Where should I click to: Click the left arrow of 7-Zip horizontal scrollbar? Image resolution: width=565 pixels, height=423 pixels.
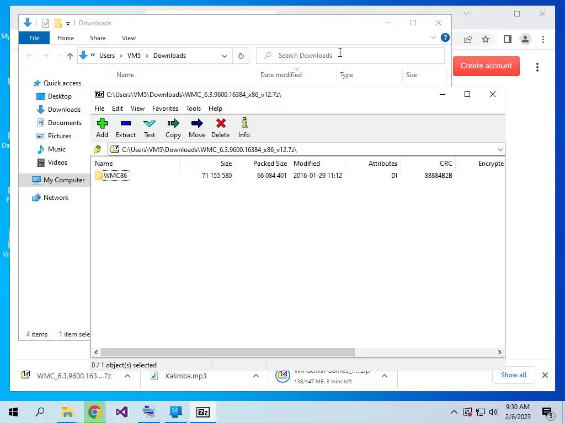[x=96, y=352]
